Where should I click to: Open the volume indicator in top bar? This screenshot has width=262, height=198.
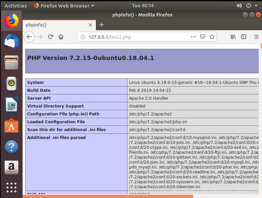pos(239,6)
